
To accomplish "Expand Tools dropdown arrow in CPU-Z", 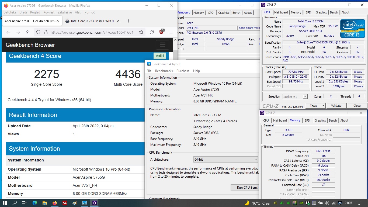I will click(x=323, y=106).
